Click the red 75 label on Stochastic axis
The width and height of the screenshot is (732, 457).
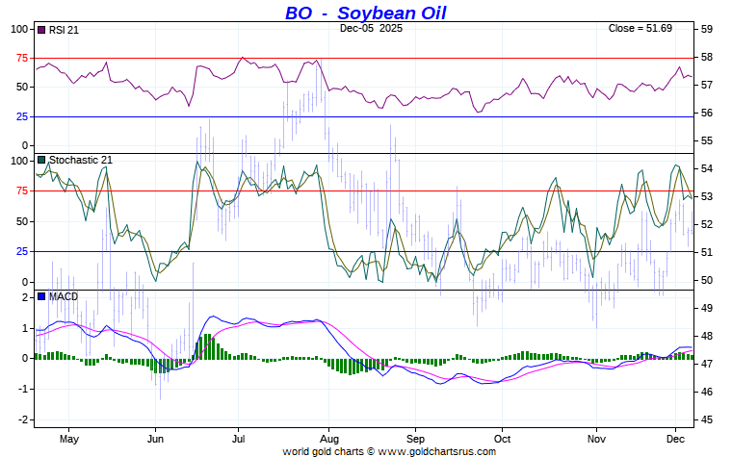click(x=22, y=190)
